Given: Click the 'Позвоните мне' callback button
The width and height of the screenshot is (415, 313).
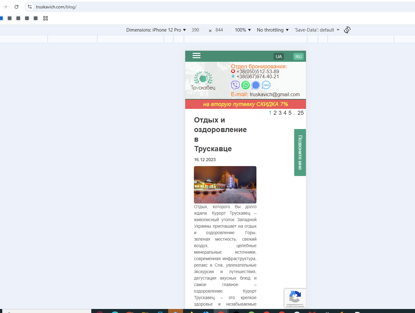Looking at the screenshot, I should click(300, 152).
